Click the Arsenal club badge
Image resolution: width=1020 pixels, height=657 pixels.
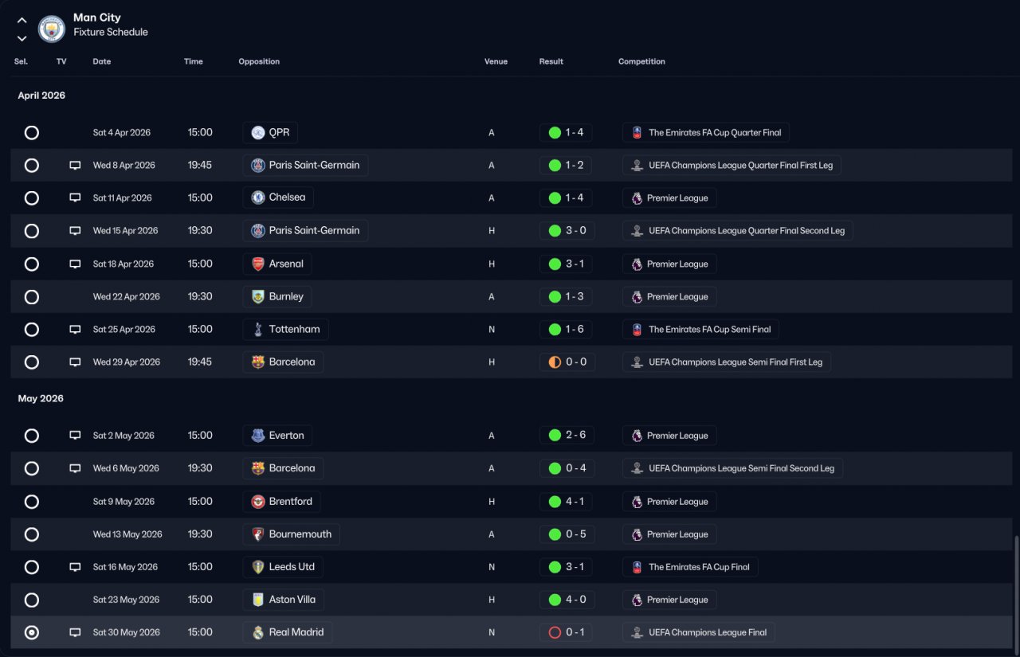(x=257, y=264)
